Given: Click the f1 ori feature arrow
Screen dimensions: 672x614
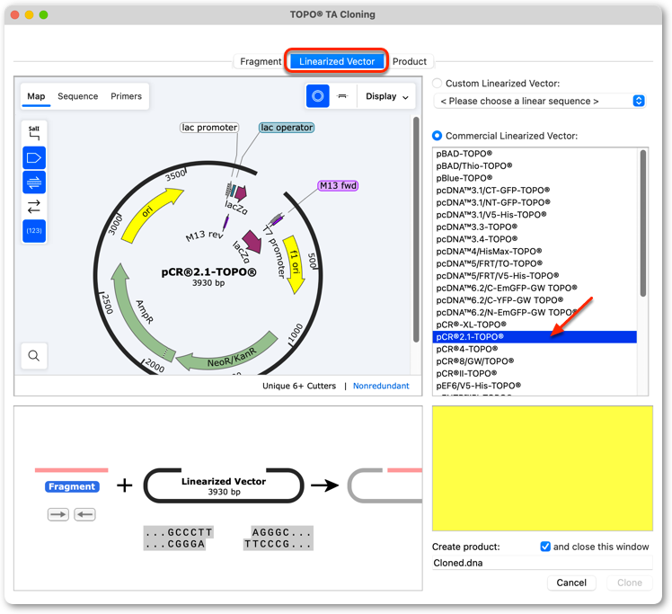Looking at the screenshot, I should click(295, 264).
